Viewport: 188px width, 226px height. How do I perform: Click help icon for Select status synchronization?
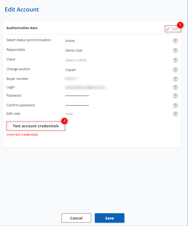point(175,41)
